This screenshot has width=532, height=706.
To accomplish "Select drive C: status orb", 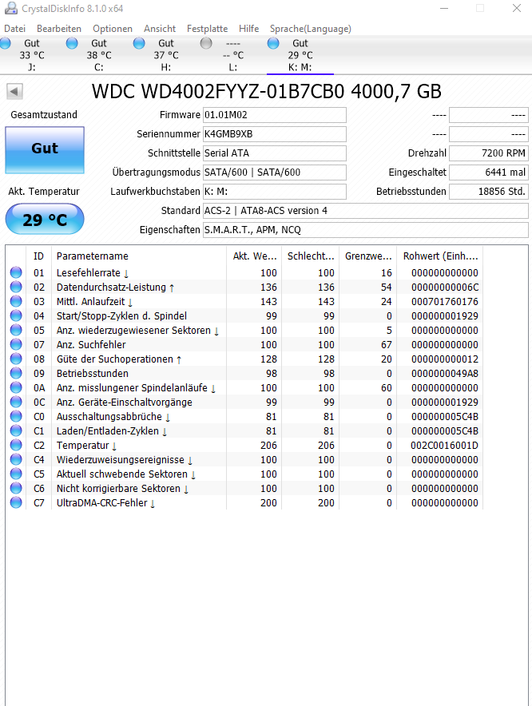I will pyautogui.click(x=72, y=43).
